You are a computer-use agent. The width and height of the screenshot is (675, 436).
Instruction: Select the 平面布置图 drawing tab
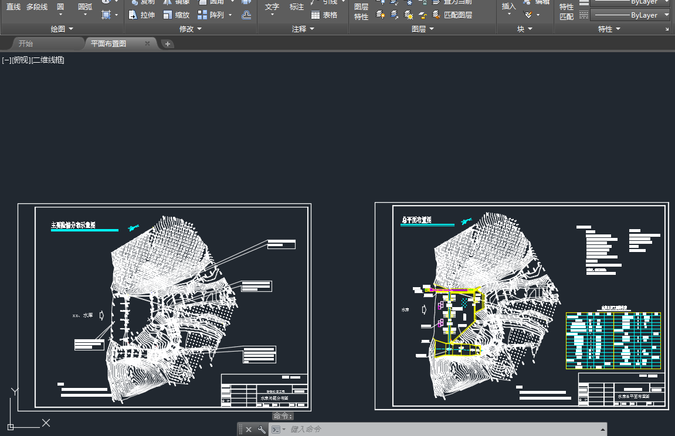click(108, 43)
